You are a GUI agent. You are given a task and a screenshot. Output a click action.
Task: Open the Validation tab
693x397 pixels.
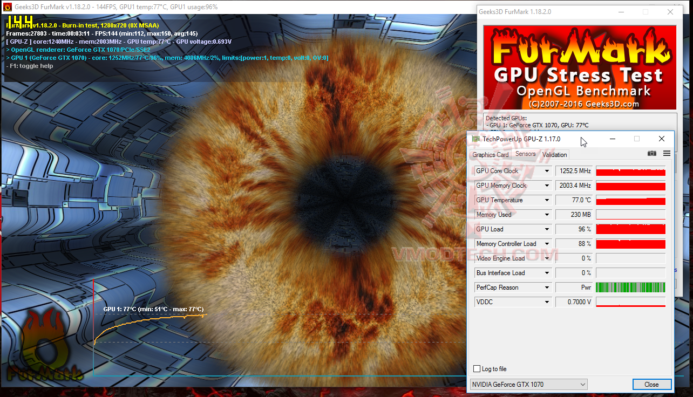coord(555,155)
